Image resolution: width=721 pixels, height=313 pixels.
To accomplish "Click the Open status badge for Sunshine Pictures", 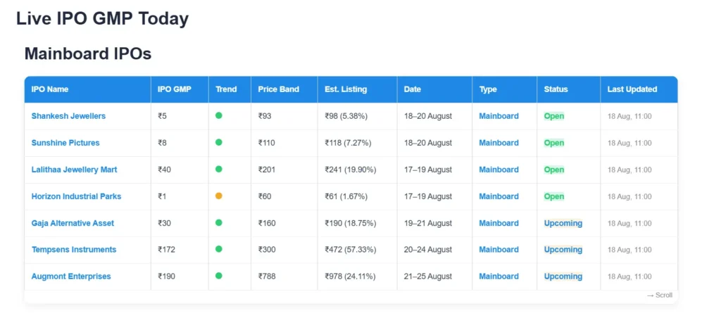I will coord(554,143).
